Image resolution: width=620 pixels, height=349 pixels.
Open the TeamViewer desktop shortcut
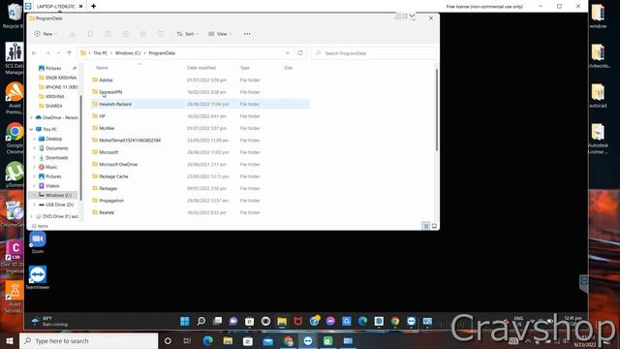(38, 278)
